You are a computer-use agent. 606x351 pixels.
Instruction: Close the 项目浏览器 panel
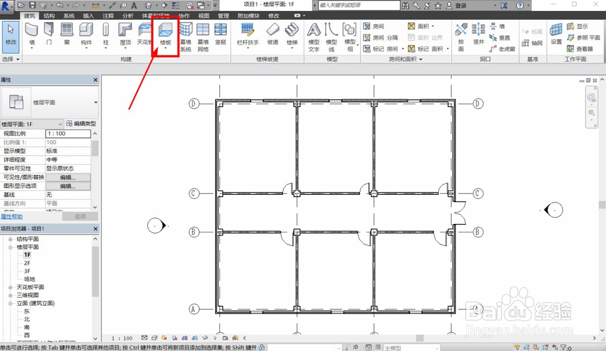[96, 229]
